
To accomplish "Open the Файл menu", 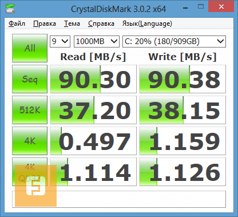I will click(17, 23).
